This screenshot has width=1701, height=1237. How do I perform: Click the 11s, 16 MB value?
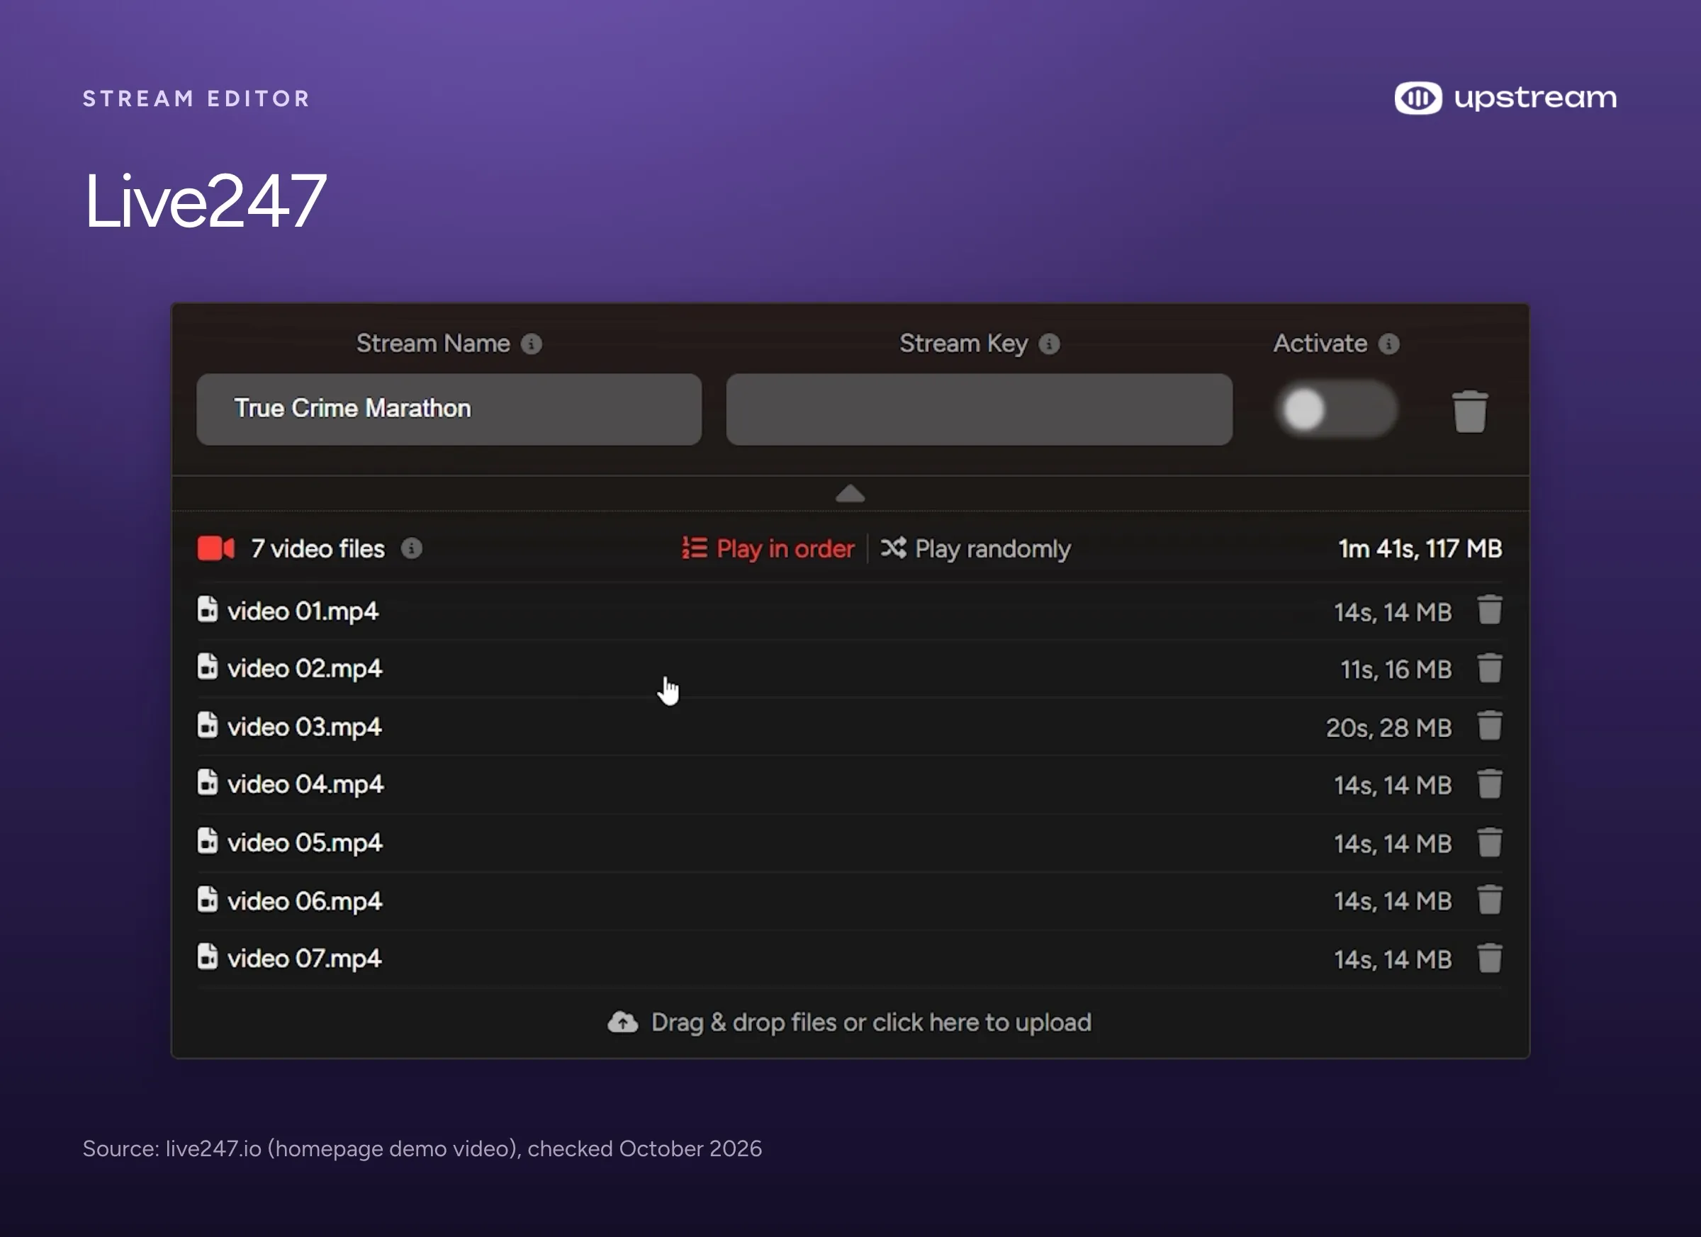(1396, 670)
